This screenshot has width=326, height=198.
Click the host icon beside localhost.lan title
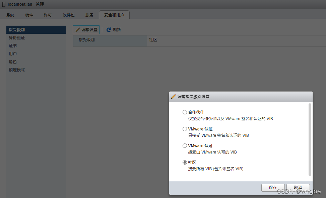(4, 5)
